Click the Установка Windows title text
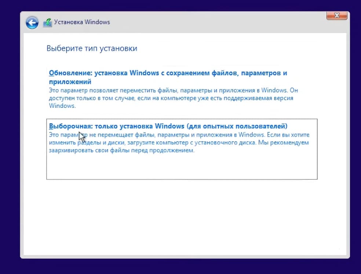The image size is (361, 274). [82, 22]
